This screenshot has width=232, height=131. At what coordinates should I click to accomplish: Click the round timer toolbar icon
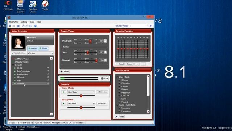[23, 26]
